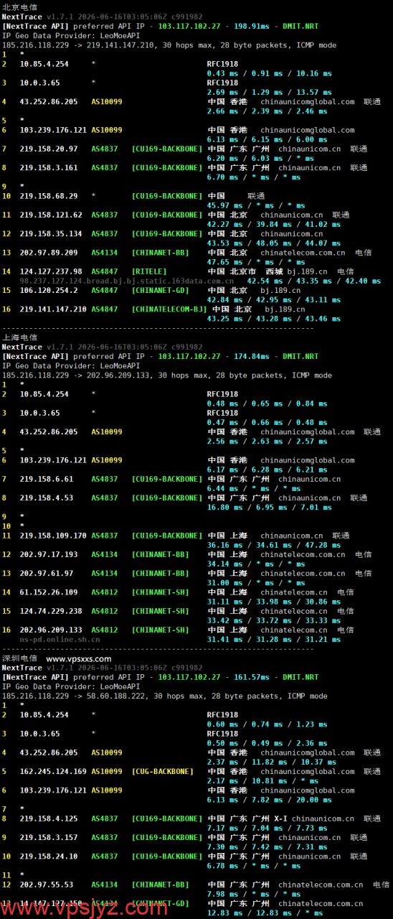Open the www.vpsxxs.com watermark link
This screenshot has height=919, width=393.
click(79, 658)
